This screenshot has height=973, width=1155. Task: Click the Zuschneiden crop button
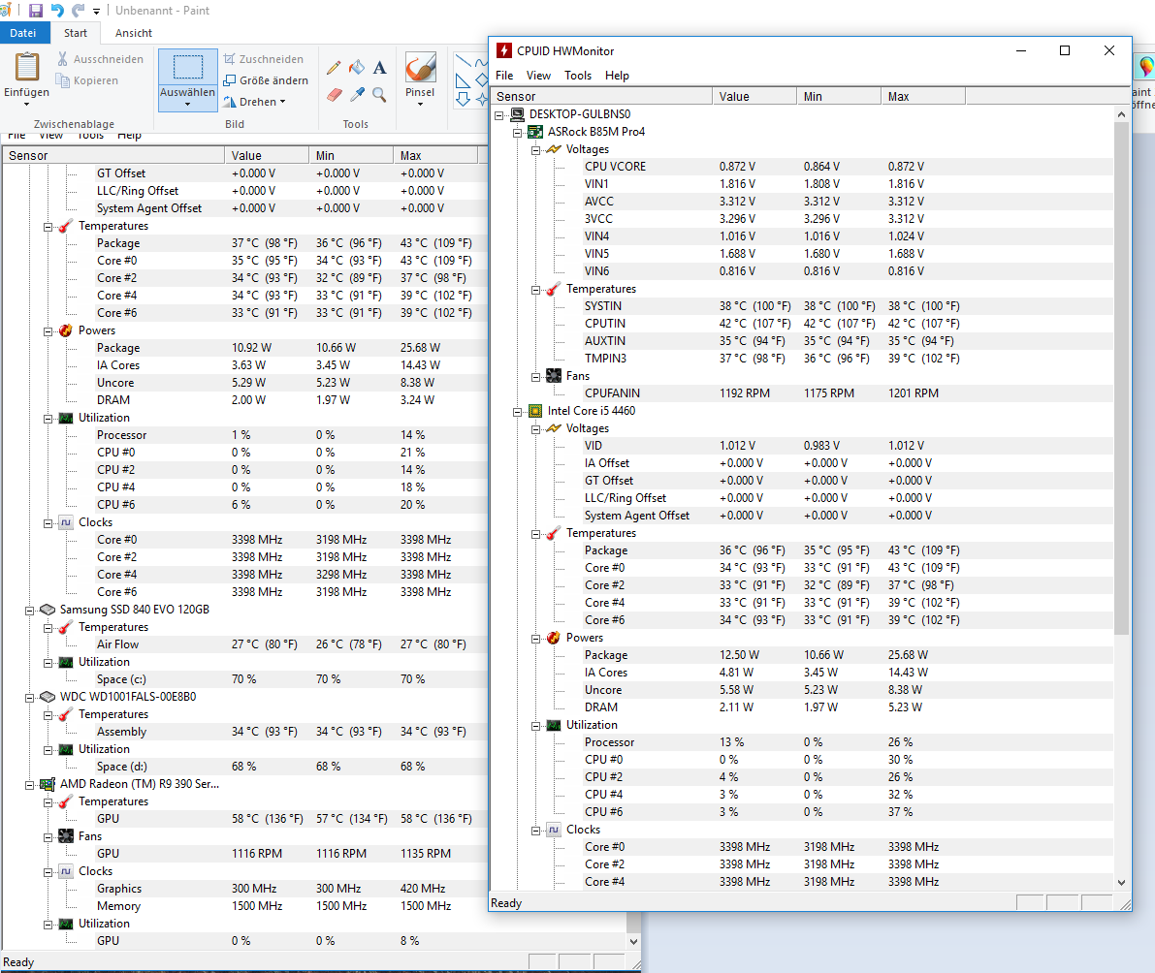pos(263,59)
